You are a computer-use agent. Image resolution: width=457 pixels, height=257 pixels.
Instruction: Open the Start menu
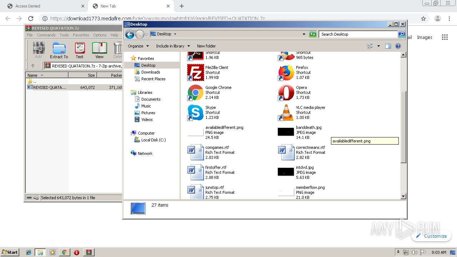(10, 252)
